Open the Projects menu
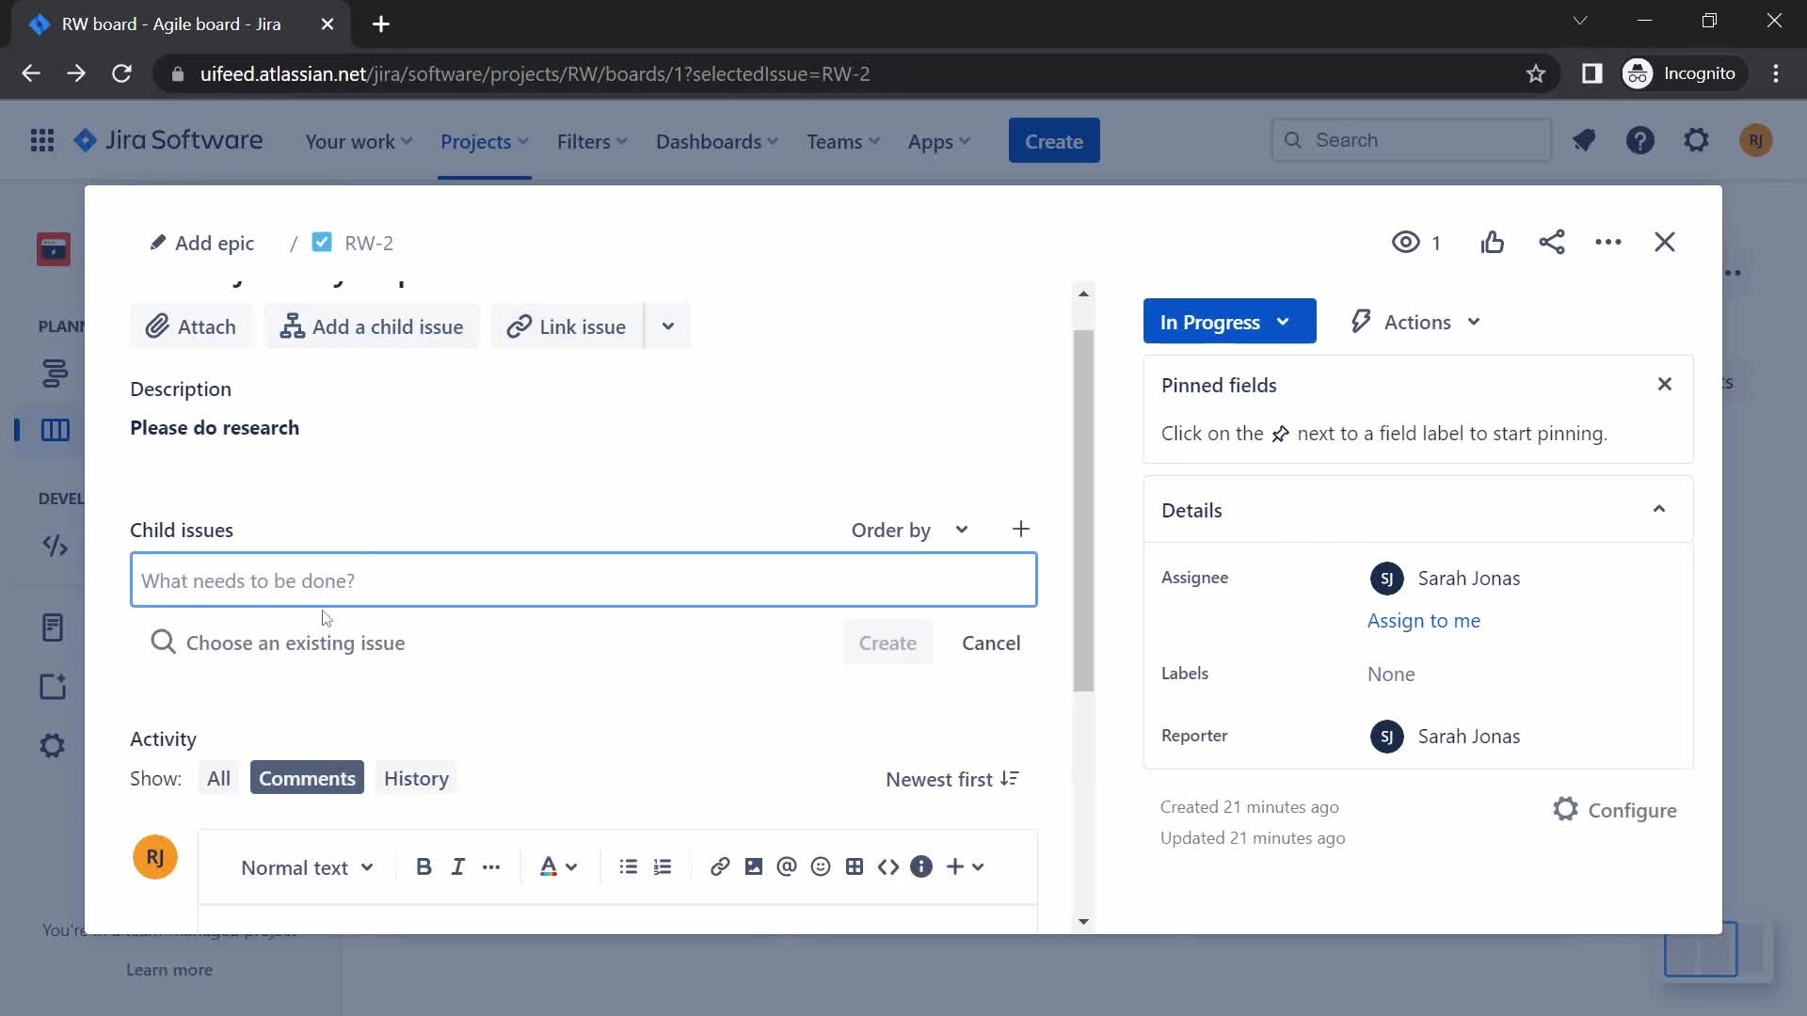1807x1016 pixels. (x=485, y=141)
